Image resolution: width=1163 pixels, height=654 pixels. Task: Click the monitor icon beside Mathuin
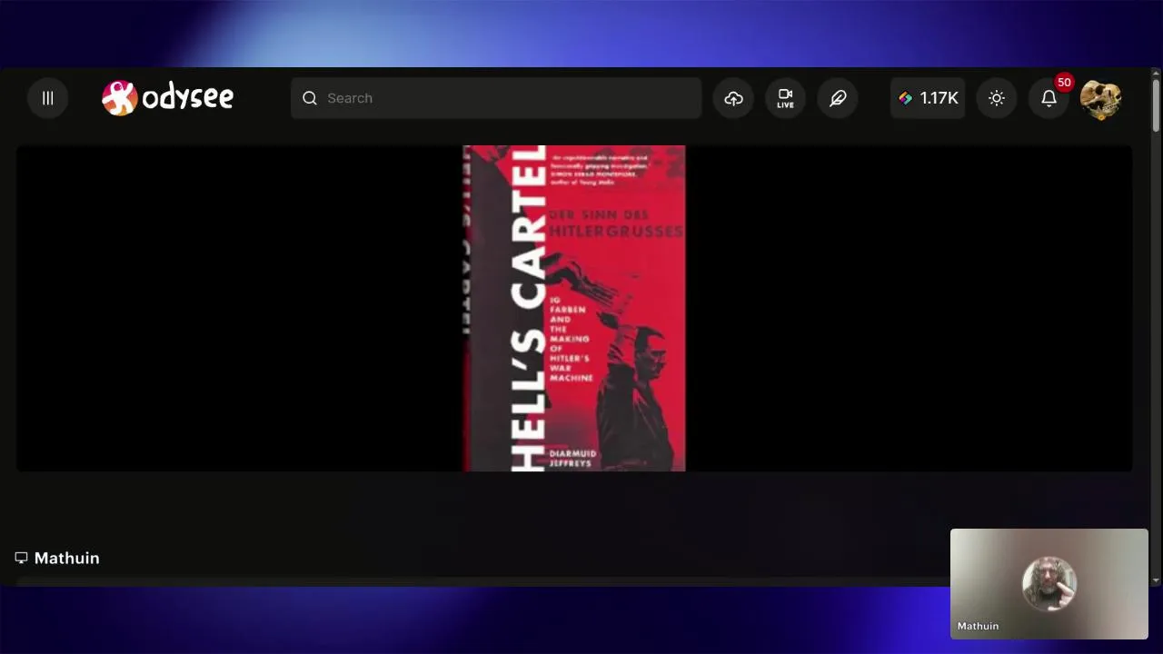click(x=21, y=558)
